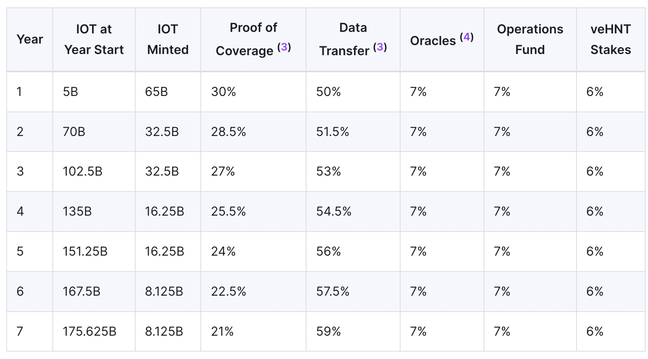Viewport: 648px width, 359px height.
Task: Click footnote 3 link beside Proof of Coverage
Action: 284,47
